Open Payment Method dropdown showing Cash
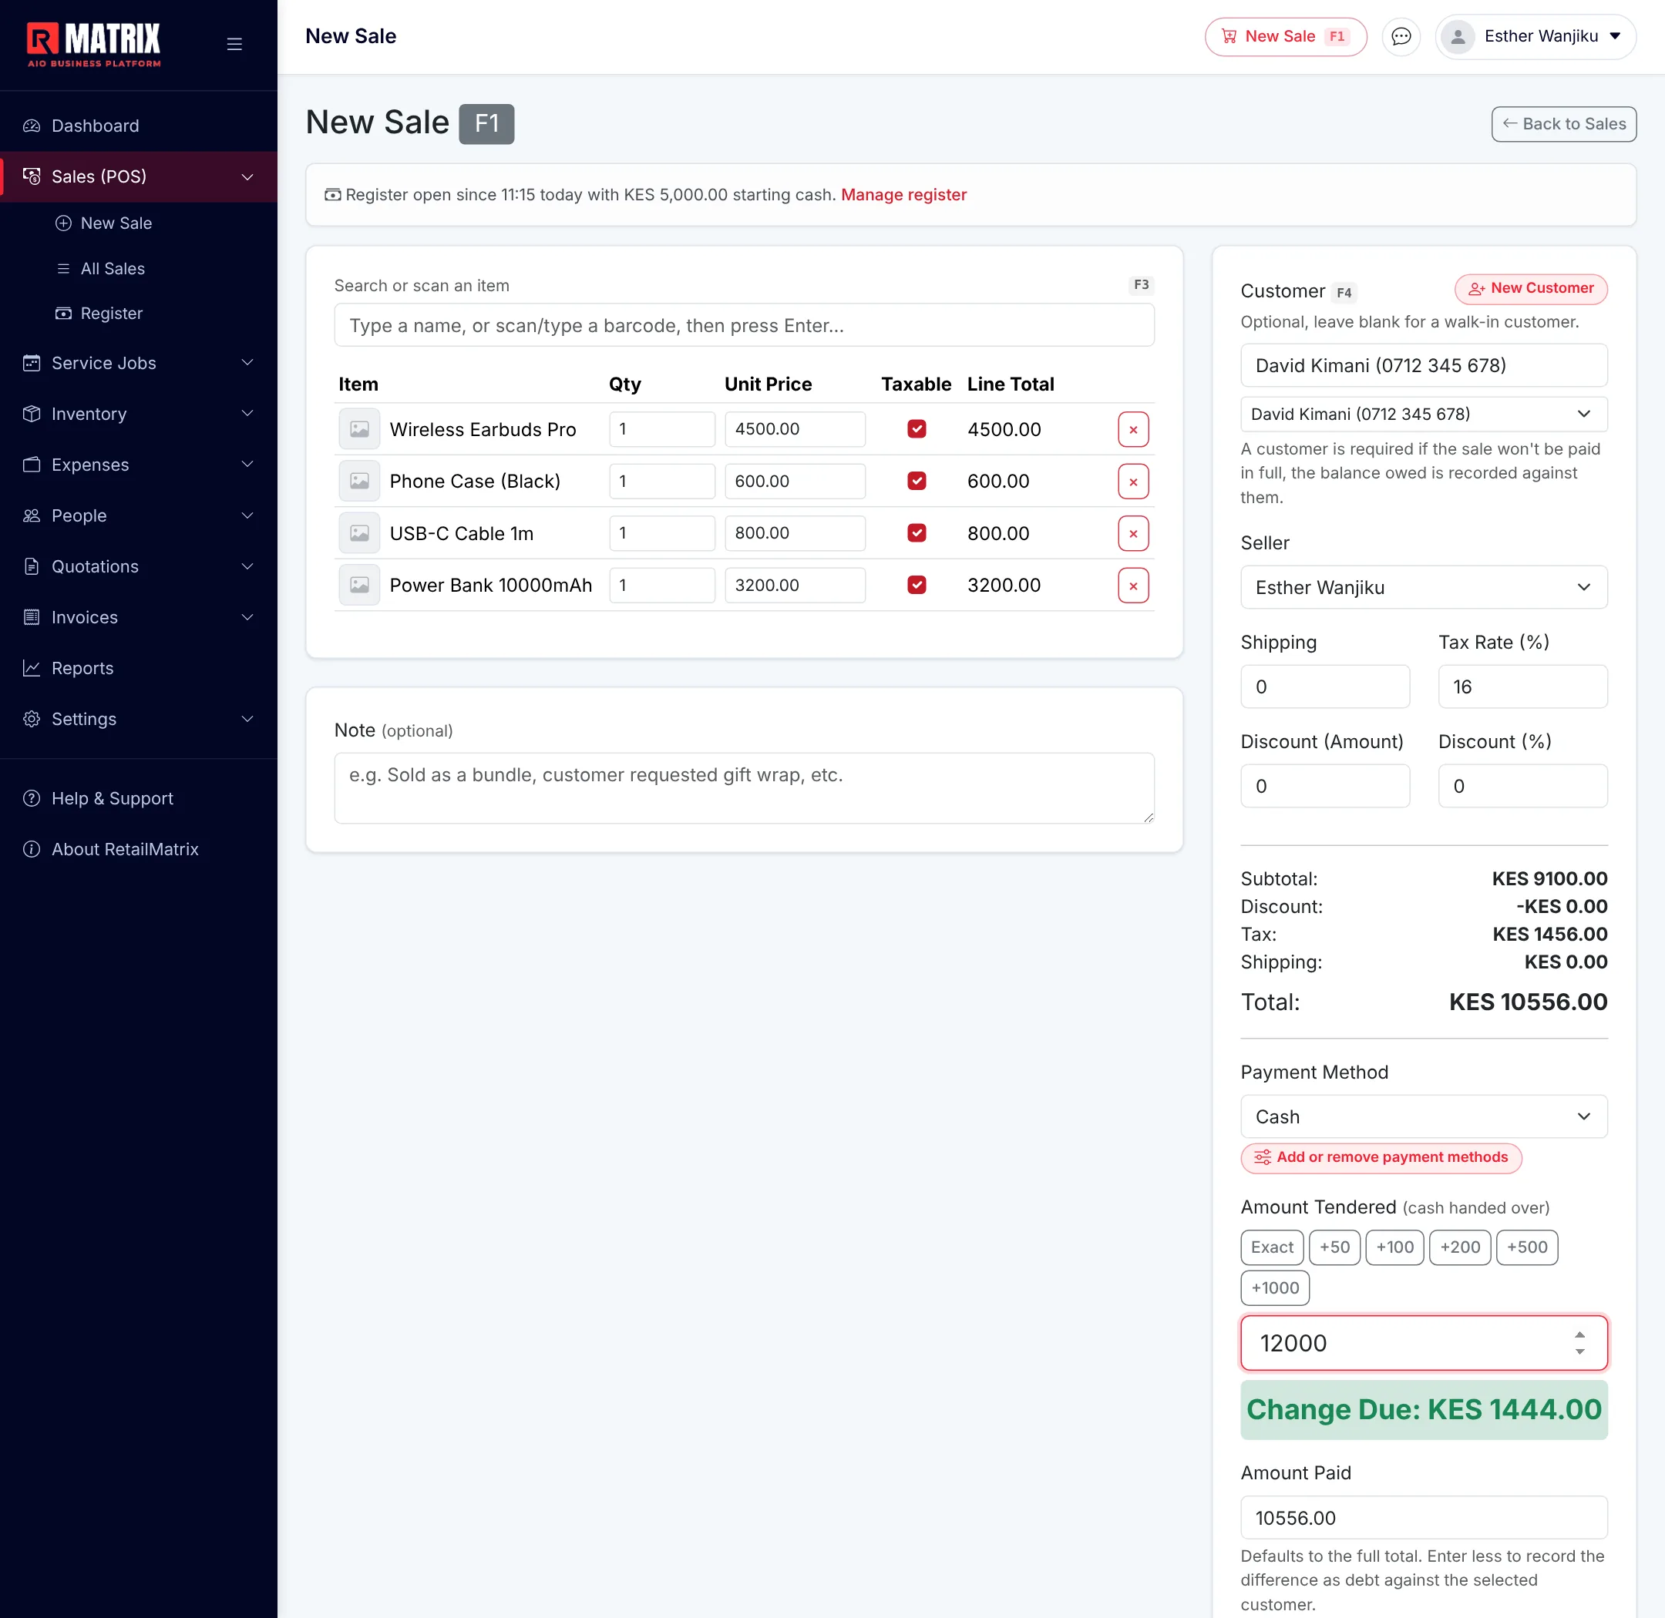1665x1618 pixels. pyautogui.click(x=1424, y=1116)
